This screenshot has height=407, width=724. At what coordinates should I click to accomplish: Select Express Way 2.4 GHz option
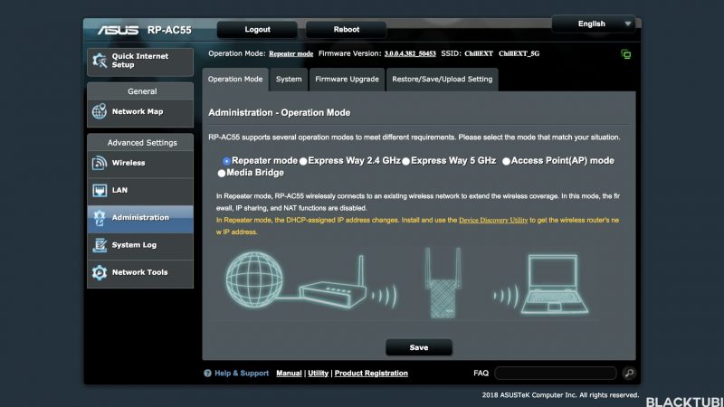(x=303, y=161)
